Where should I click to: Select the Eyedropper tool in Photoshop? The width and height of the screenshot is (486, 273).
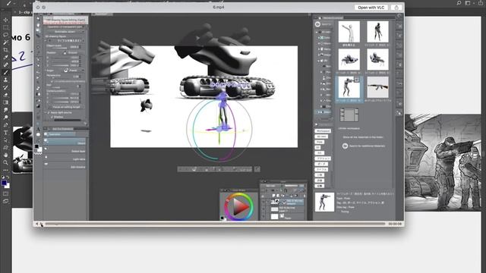(5, 58)
